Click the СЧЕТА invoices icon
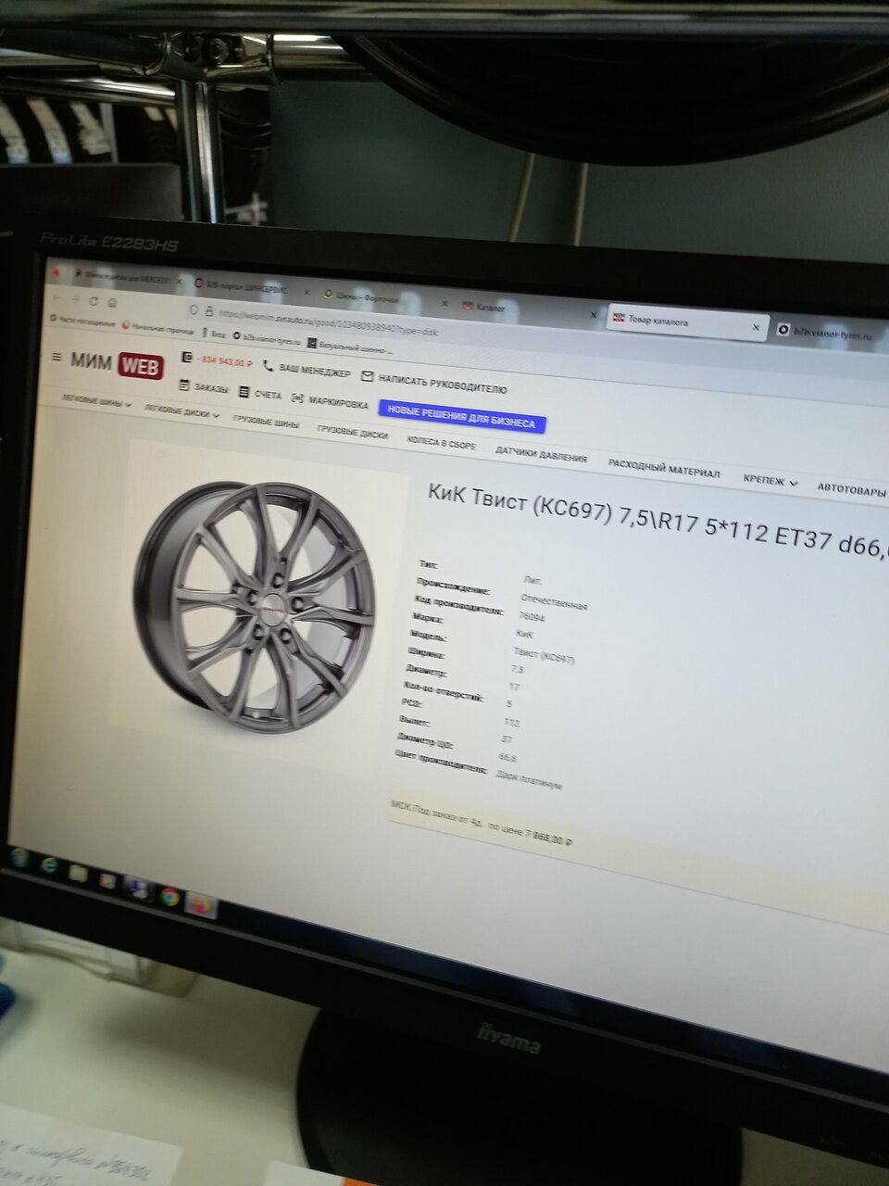The width and height of the screenshot is (889, 1186). [x=244, y=392]
